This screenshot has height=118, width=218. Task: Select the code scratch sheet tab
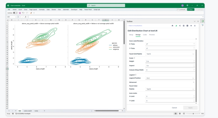tap(28, 111)
